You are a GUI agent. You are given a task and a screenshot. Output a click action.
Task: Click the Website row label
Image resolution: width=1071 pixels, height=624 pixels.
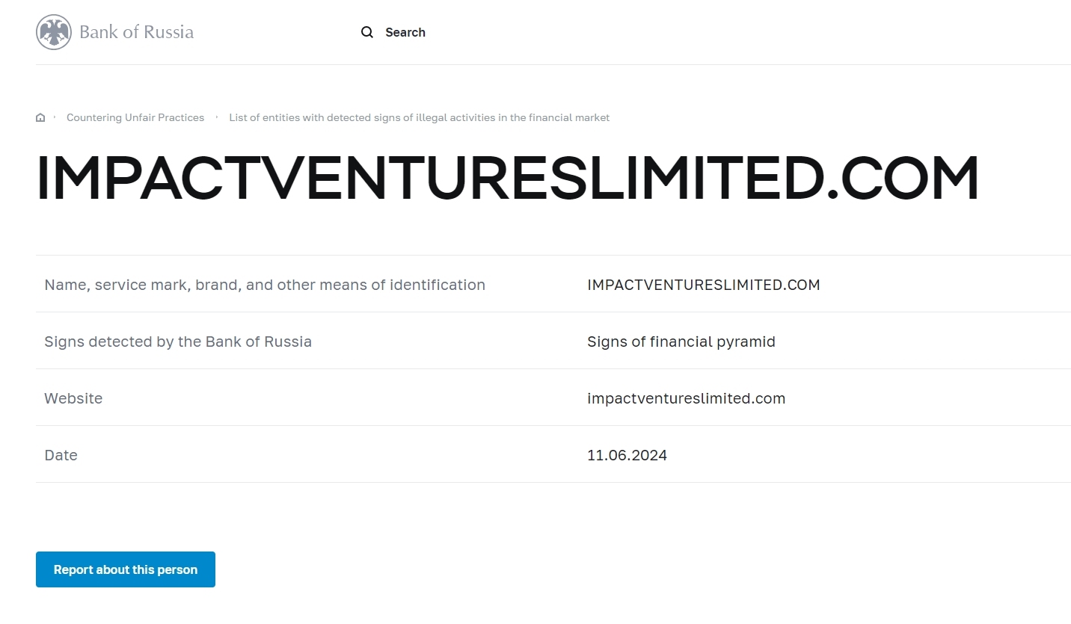pos(73,398)
